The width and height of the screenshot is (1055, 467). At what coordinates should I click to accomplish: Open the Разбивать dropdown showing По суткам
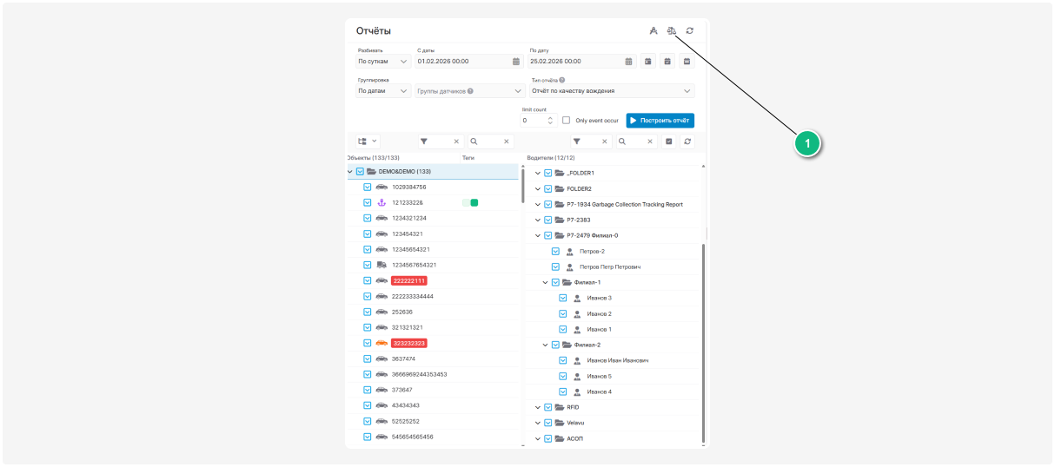tap(382, 62)
